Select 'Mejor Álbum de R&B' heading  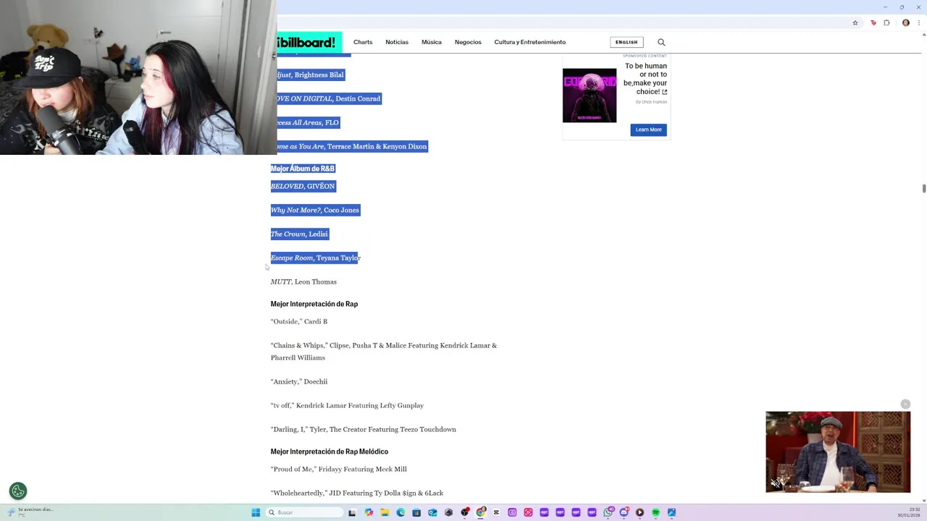click(x=303, y=169)
